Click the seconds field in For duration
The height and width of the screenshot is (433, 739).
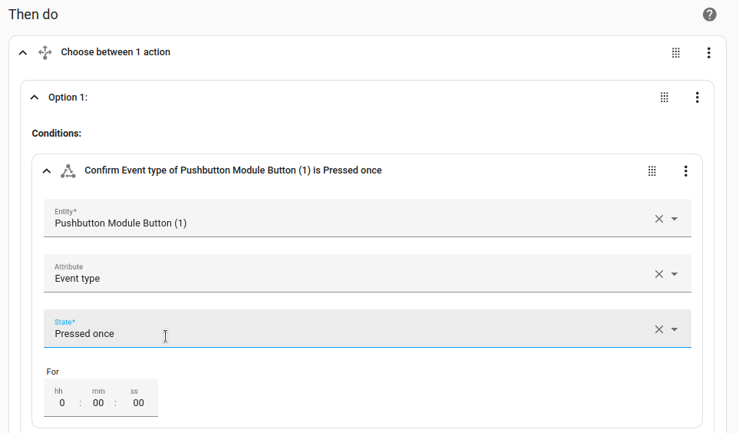138,403
